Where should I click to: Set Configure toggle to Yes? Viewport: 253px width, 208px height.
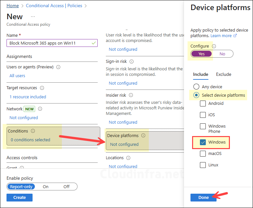coord(201,54)
